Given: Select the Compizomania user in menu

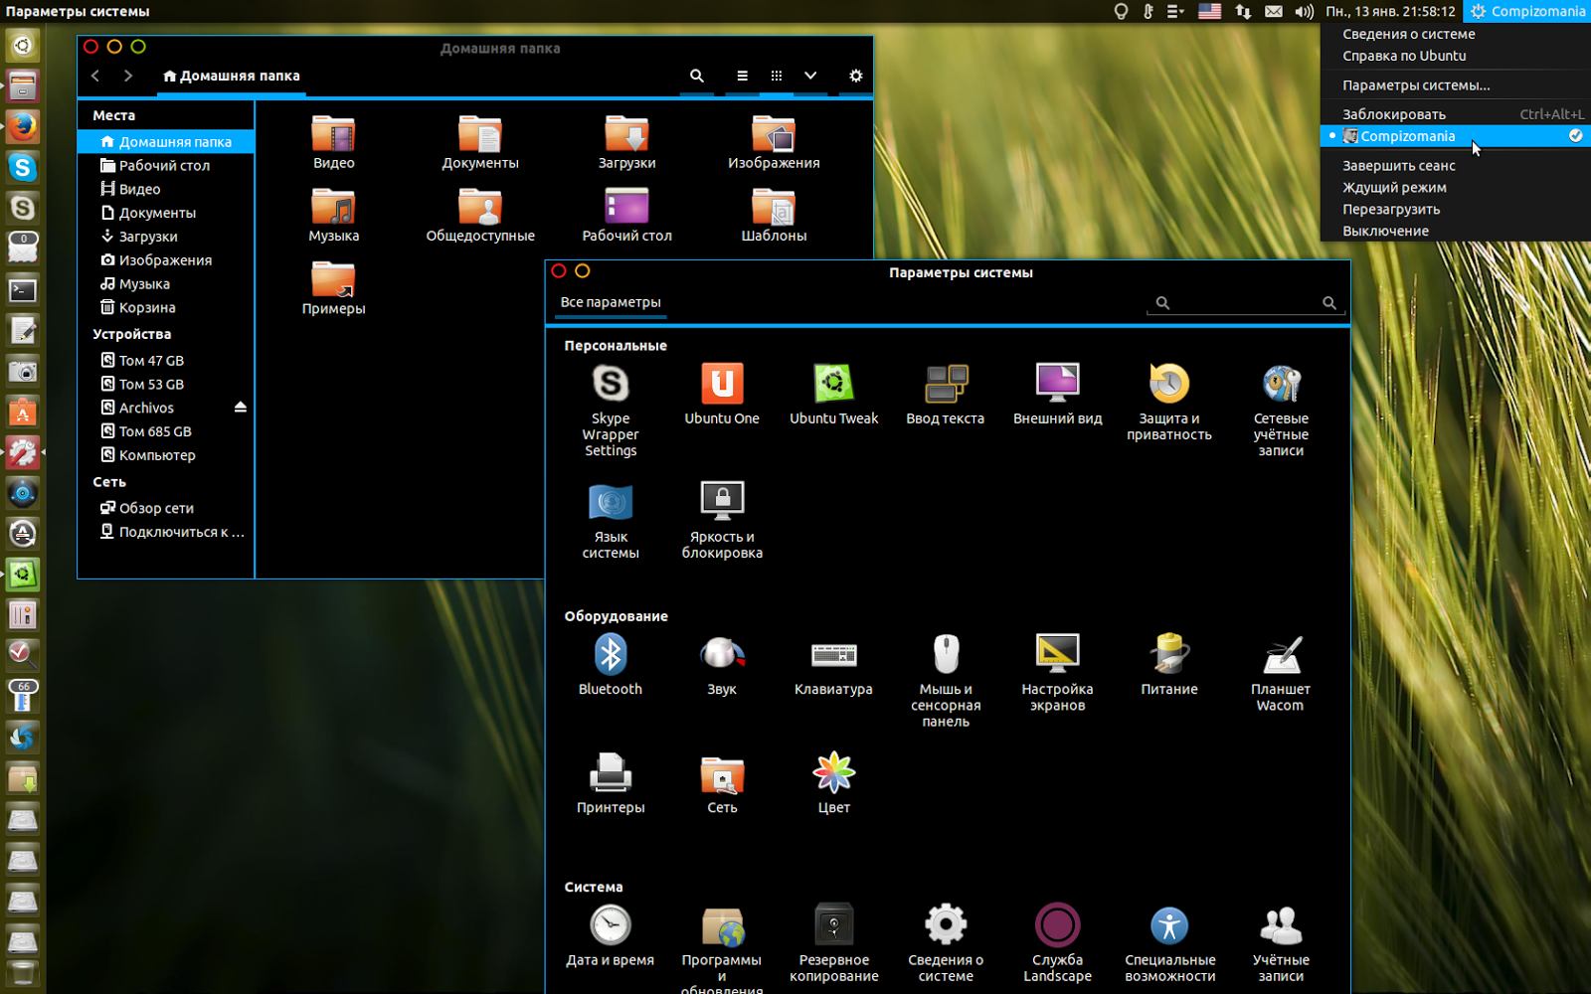Looking at the screenshot, I should point(1456,136).
